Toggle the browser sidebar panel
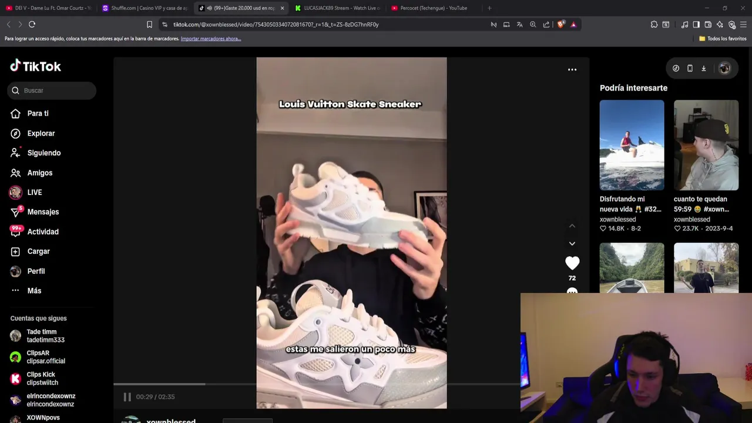The width and height of the screenshot is (752, 423). pos(696,25)
